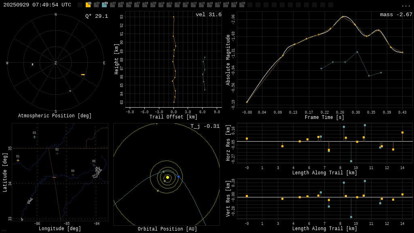Click the Sun in orbital plot
Viewport: 414px width, 233px height.
(x=167, y=177)
